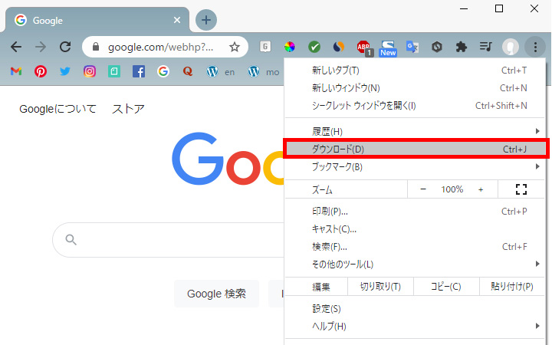Click the teal square bookmark icon
The height and width of the screenshot is (345, 552).
[x=113, y=71]
